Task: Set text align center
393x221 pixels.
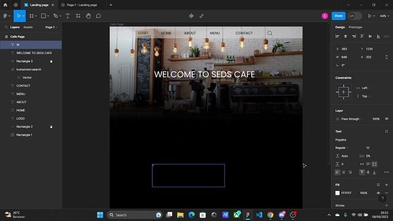Action: 344,173
